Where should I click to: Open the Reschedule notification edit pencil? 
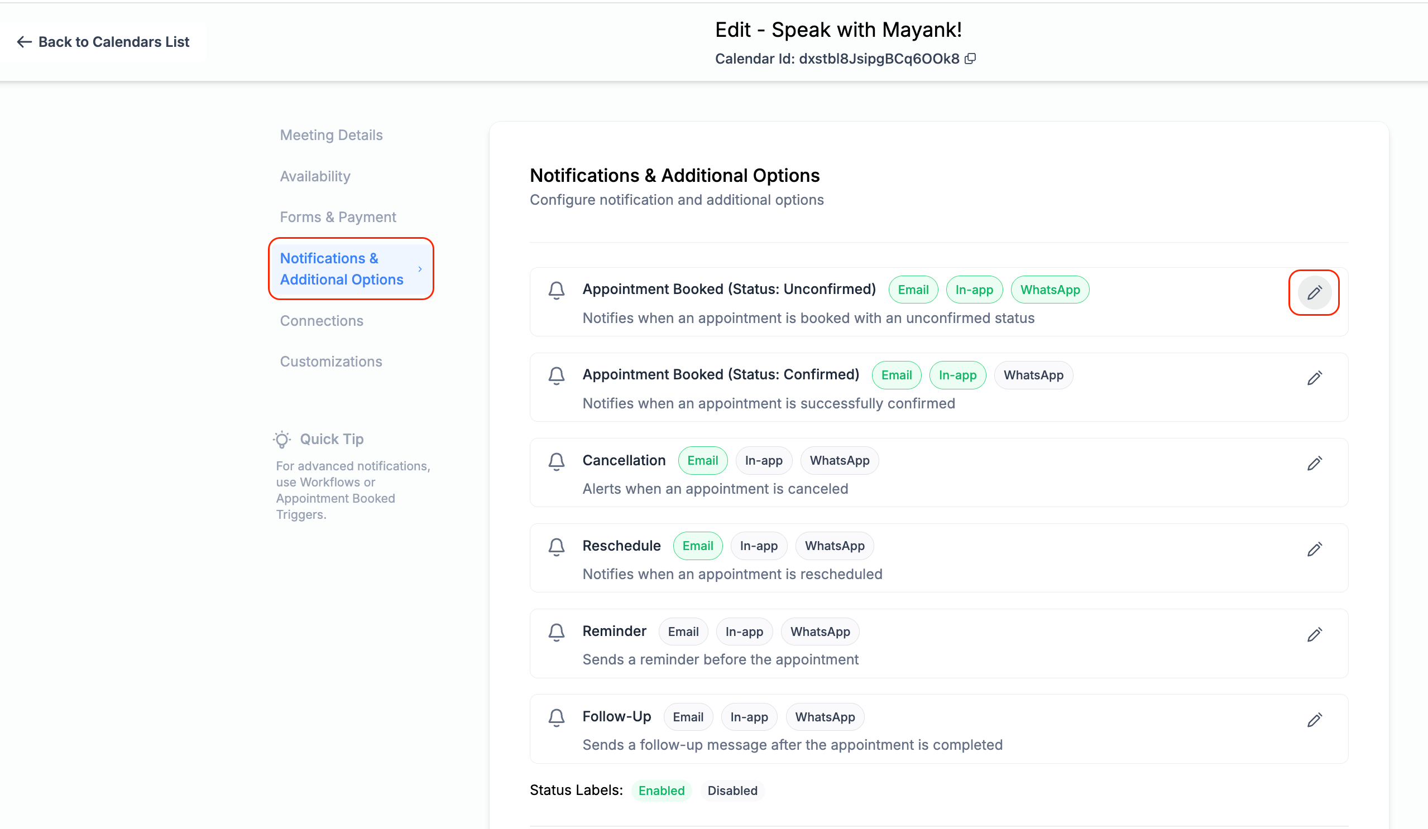pos(1314,549)
